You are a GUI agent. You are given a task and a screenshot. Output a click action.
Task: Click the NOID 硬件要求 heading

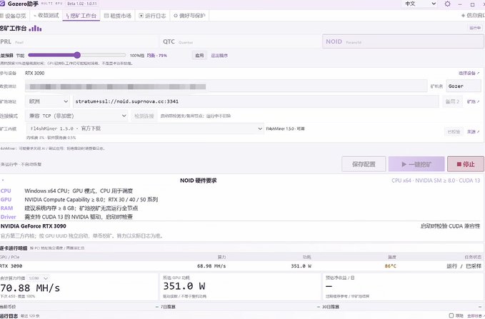[x=199, y=181]
